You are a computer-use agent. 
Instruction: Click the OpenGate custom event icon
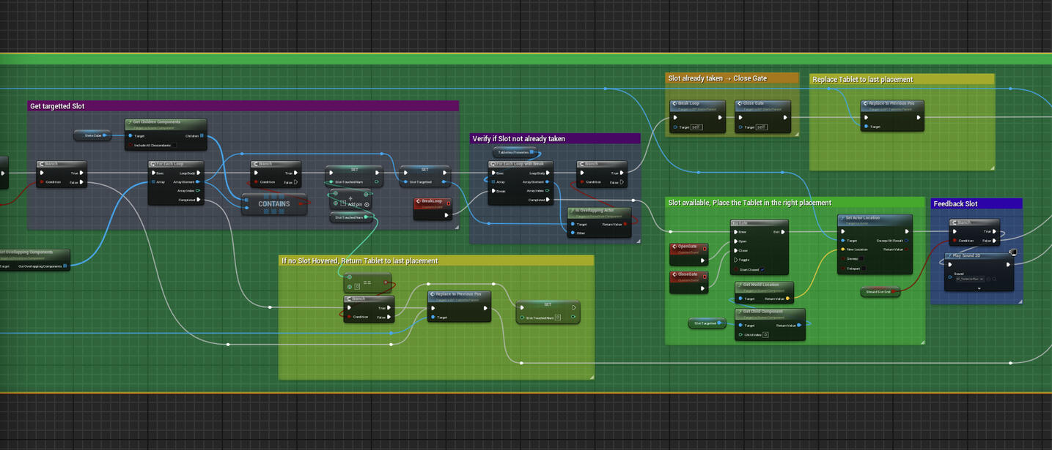674,247
